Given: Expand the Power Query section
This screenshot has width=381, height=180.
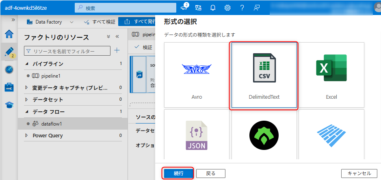Looking at the screenshot, I should [26, 136].
